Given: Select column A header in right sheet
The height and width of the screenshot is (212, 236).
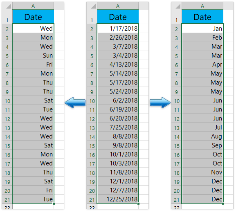Looking at the screenshot, I should tap(202, 6).
